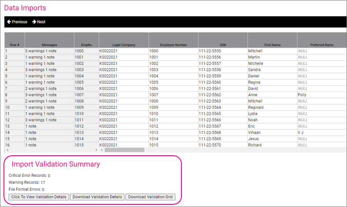Click the EmpNo column header
The width and height of the screenshot is (347, 207).
(86, 45)
